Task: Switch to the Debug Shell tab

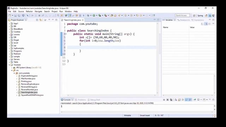Action: click(94, 100)
